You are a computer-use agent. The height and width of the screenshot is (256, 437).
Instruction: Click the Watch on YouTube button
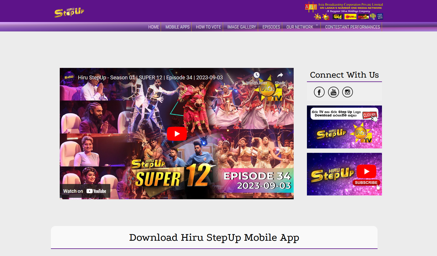pos(85,191)
